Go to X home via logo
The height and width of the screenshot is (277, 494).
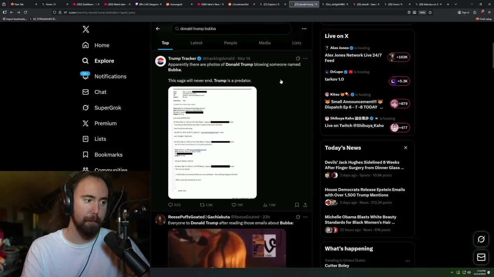(86, 29)
